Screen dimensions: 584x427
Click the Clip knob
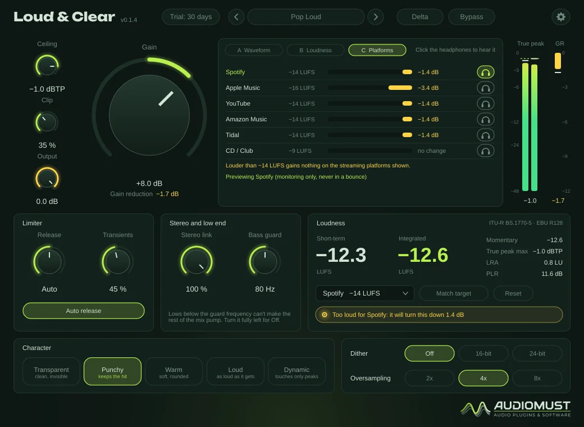click(47, 122)
